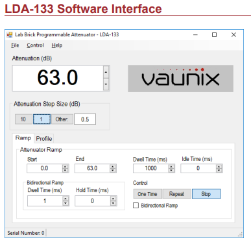Increment the ramp Start value
This screenshot has height=242, width=251.
click(x=66, y=167)
